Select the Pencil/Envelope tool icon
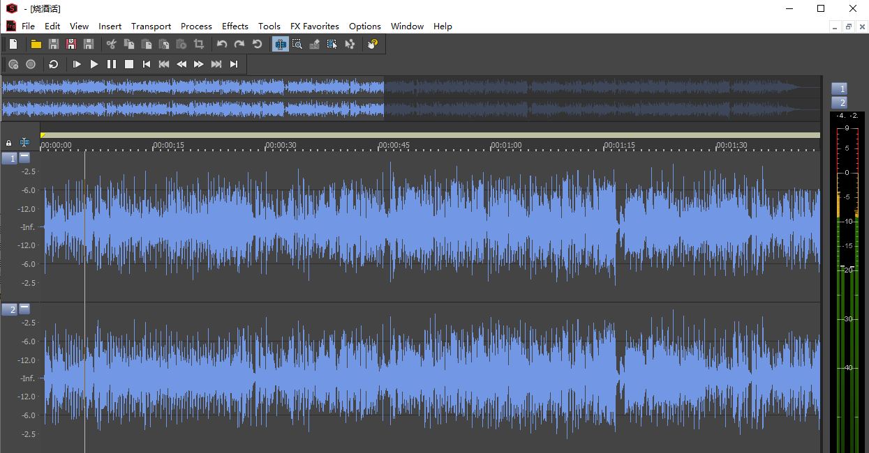869x453 pixels. tap(315, 44)
